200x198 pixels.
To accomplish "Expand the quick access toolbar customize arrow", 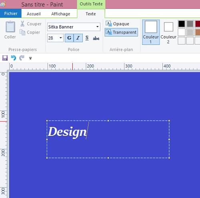I will 30,58.
